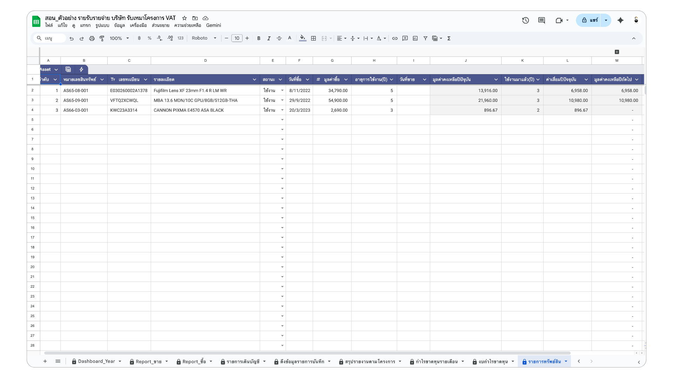The image size is (673, 378).
Task: Click the undo icon in toolbar
Action: click(x=72, y=38)
